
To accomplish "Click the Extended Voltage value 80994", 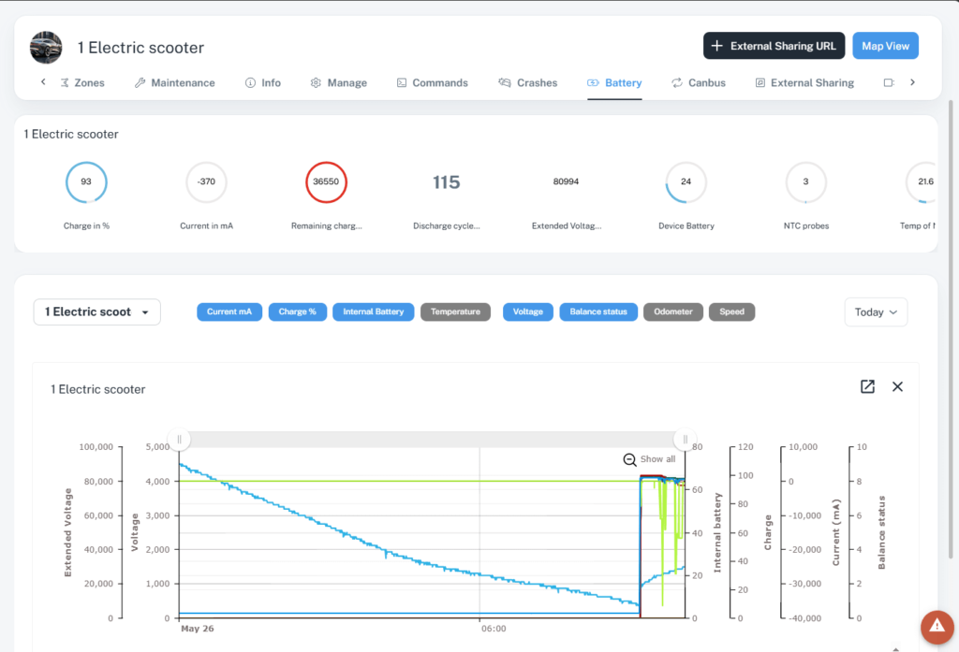I will 566,181.
